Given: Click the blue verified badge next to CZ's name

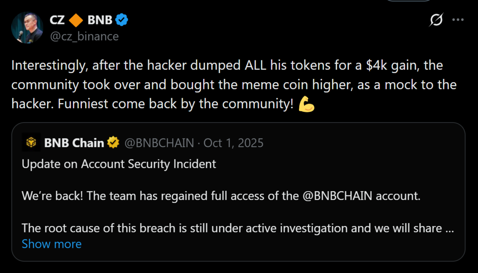Looking at the screenshot, I should 121,19.
